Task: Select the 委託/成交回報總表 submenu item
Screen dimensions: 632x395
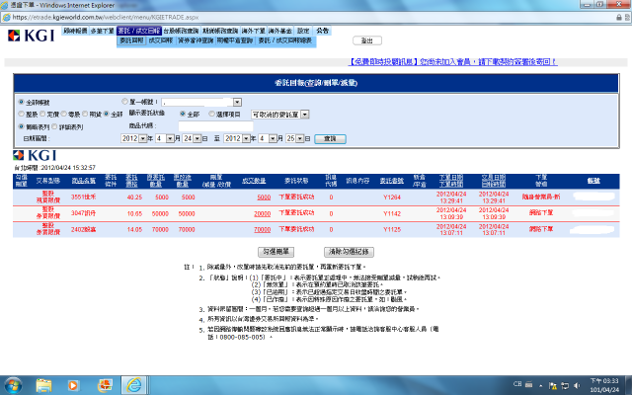Action: pyautogui.click(x=285, y=40)
